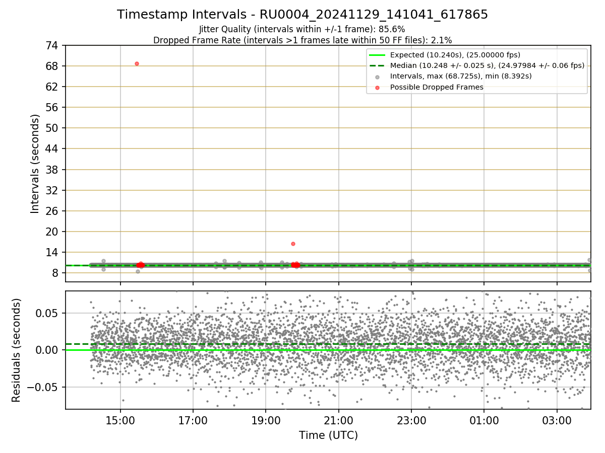This screenshot has height=453, width=605.
Task: Click the legend's gray dot marker sample
Action: (377, 77)
